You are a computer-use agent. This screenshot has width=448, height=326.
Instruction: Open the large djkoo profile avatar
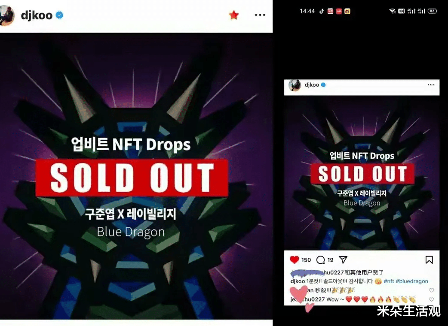6,16
